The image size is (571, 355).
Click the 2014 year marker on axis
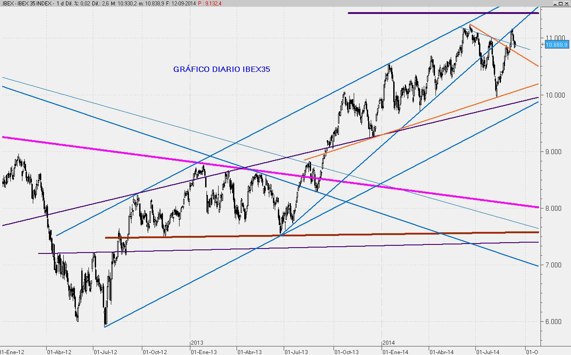click(x=389, y=342)
